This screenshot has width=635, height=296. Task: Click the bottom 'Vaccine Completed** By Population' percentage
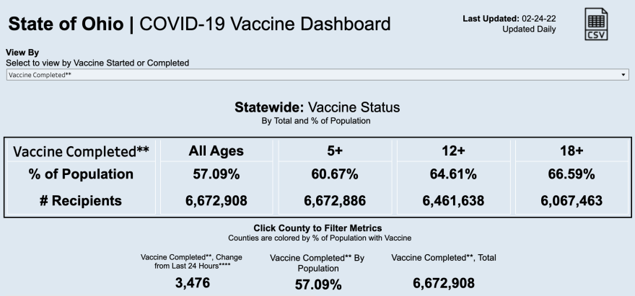point(318,284)
